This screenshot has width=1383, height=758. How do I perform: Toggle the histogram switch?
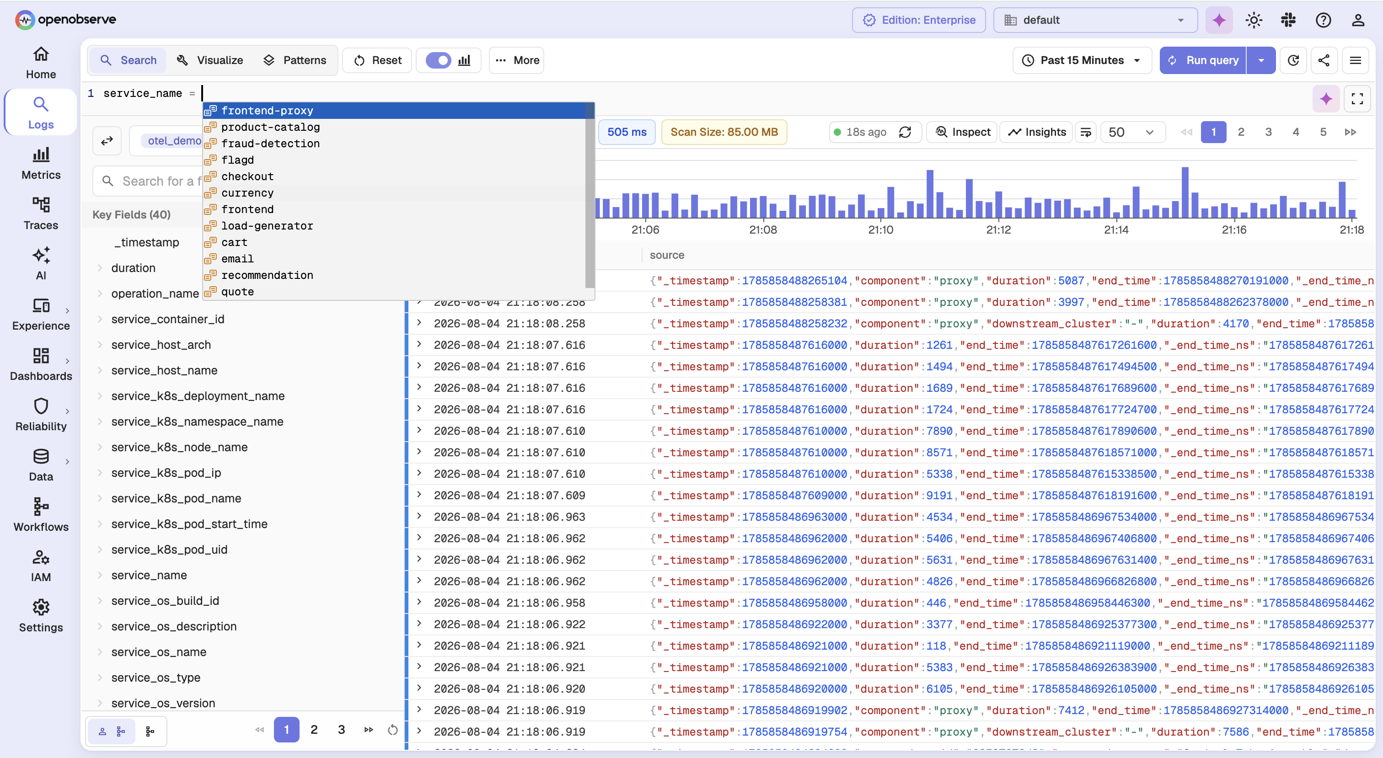point(439,60)
